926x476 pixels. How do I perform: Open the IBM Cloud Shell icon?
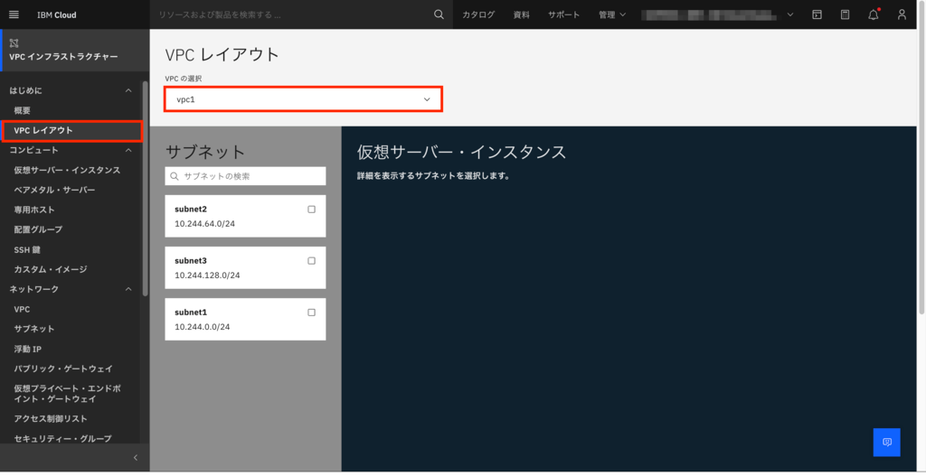pyautogui.click(x=817, y=14)
